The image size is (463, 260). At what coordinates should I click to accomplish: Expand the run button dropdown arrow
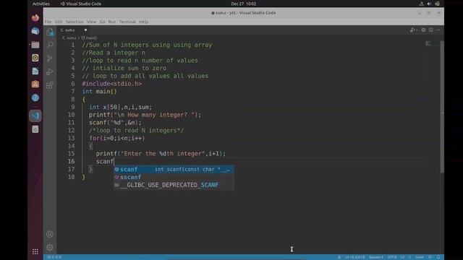point(417,30)
